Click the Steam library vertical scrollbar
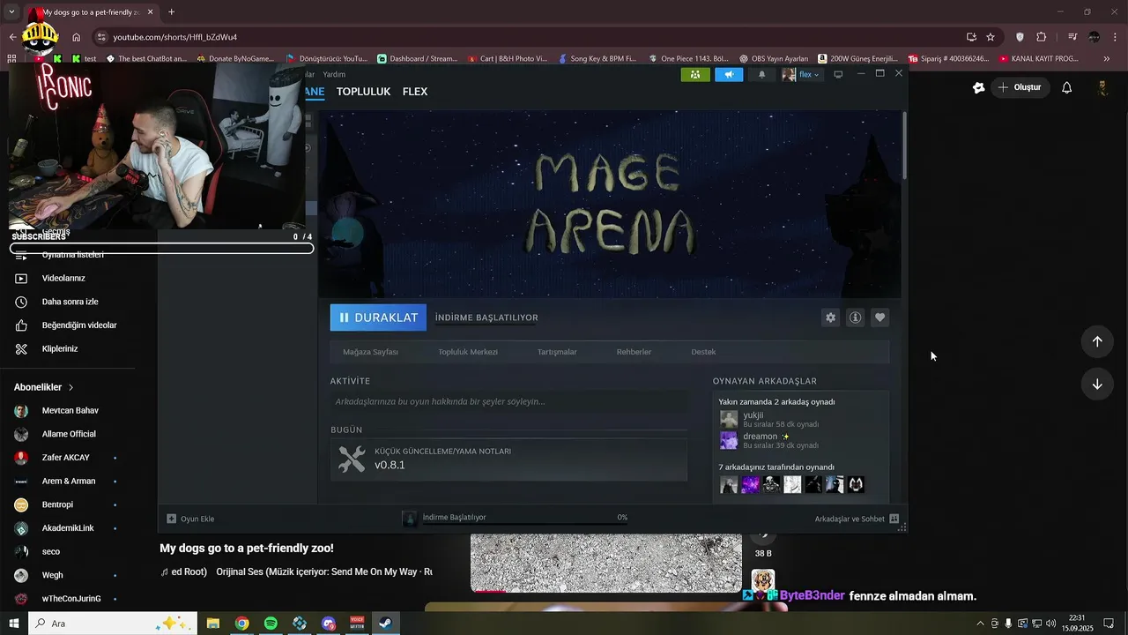 tap(903, 146)
